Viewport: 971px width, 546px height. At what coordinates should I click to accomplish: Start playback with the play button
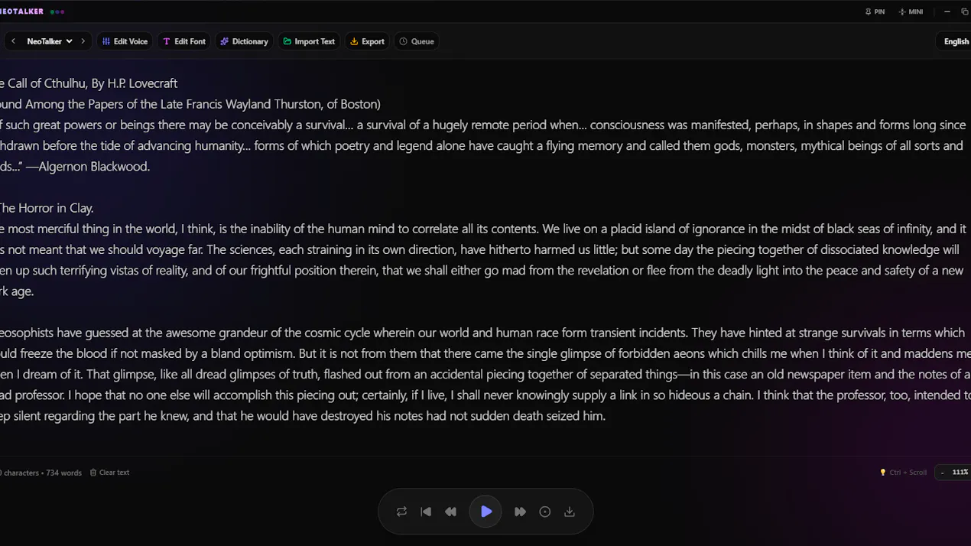pos(485,512)
